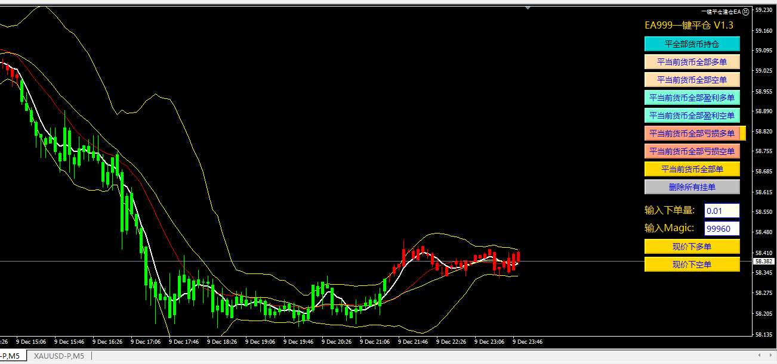Viewport: 777px width, 364px height.
Task: Switch to the XAUUSD-P,M5 chart tab
Action: [58, 356]
